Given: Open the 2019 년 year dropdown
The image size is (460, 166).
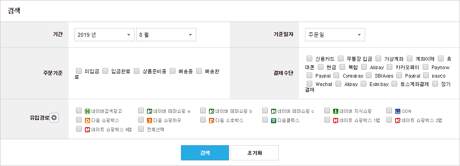Looking at the screenshot, I should [x=104, y=35].
